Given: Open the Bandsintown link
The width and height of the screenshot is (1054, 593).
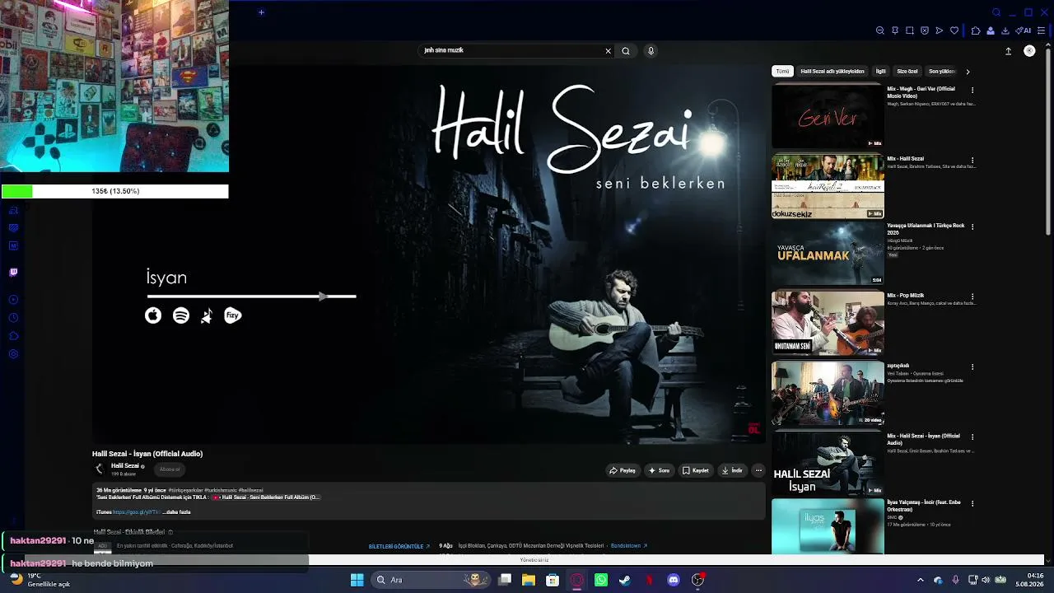Looking at the screenshot, I should 629,546.
